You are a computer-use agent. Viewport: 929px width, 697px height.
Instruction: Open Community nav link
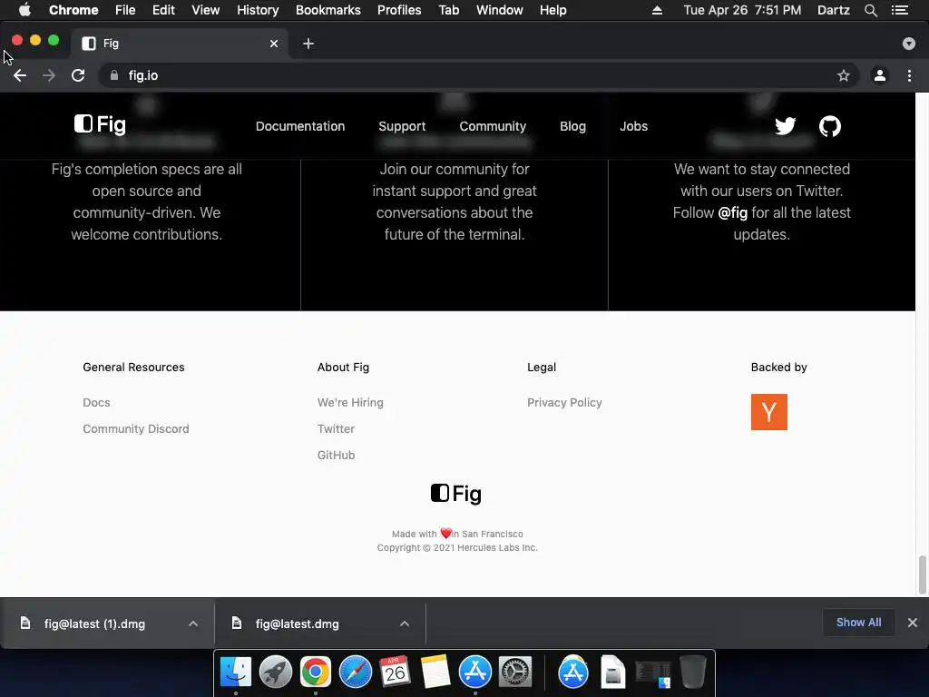point(493,126)
